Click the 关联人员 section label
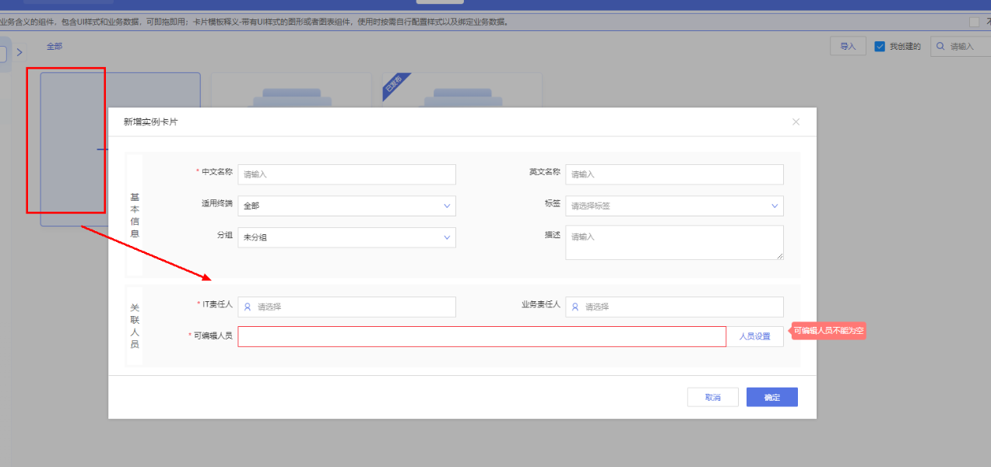The height and width of the screenshot is (467, 991). (134, 326)
